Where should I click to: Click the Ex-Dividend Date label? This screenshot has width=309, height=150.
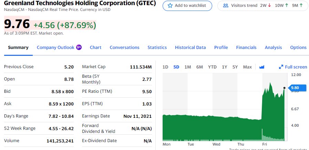click(x=99, y=141)
